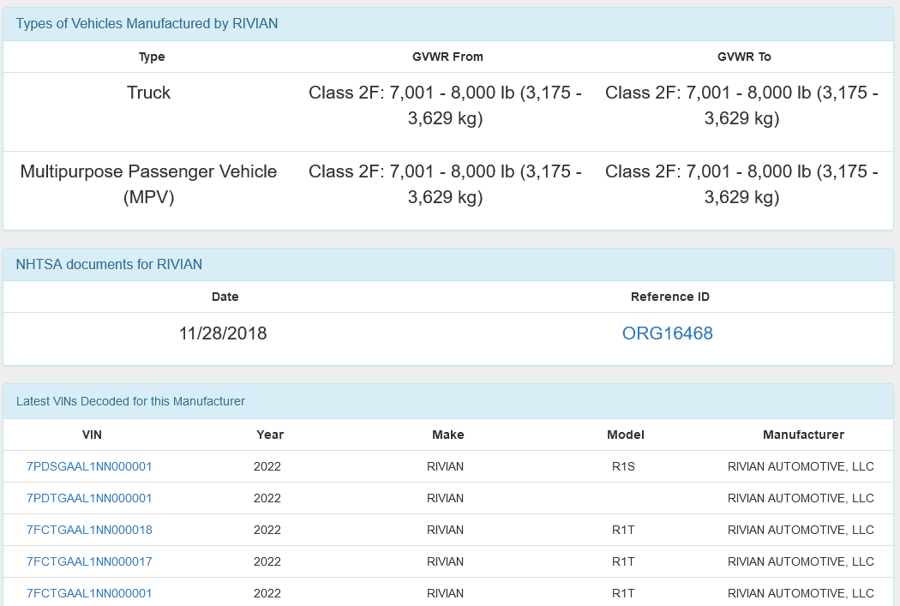900x606 pixels.
Task: Click Truck row GVWR To value
Action: pos(741,105)
